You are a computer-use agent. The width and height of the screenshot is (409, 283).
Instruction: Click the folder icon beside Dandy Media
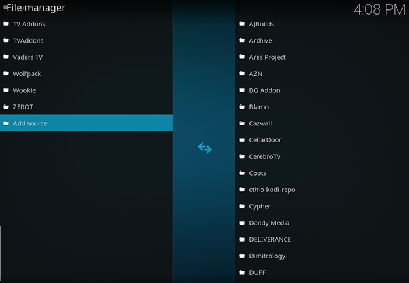tap(242, 223)
